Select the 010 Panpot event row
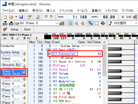 coord(65,70)
